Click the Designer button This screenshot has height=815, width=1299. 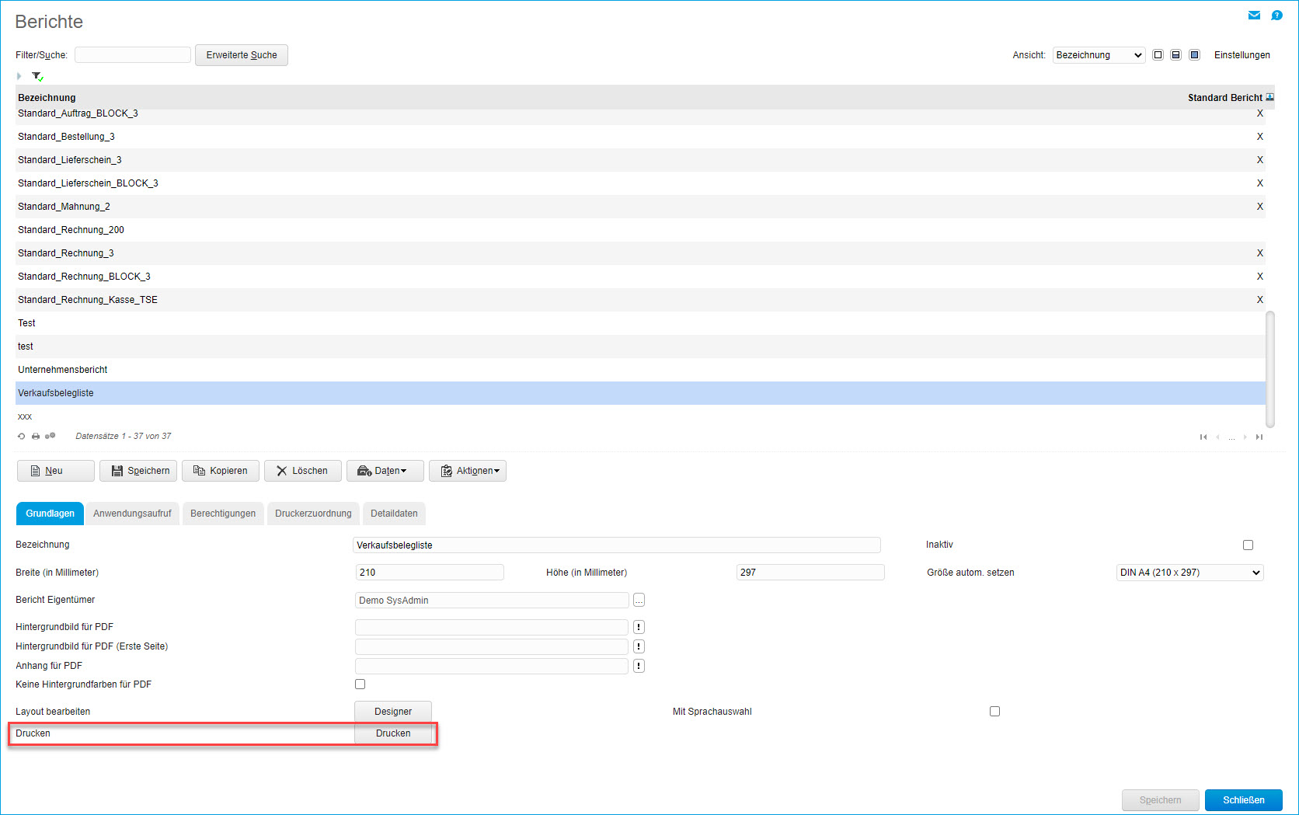(393, 712)
